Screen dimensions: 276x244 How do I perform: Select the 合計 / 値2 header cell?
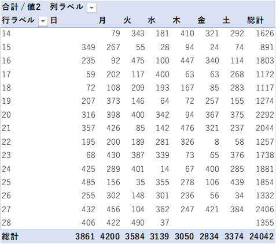[21, 7]
